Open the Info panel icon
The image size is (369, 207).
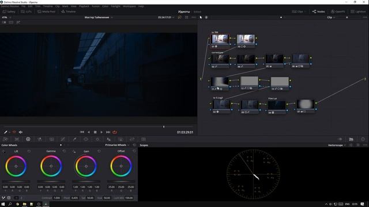point(363,139)
